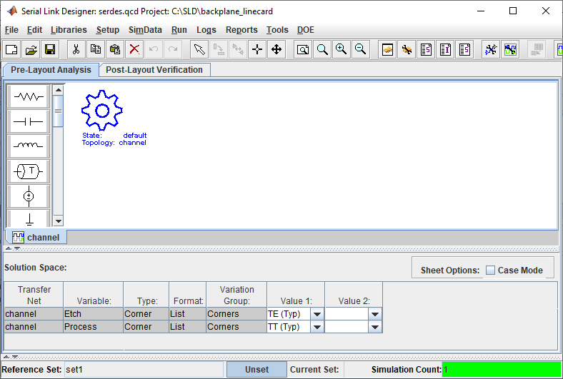Viewport: 563px width, 379px height.
Task: Save the project using floppy disk icon
Action: point(50,49)
